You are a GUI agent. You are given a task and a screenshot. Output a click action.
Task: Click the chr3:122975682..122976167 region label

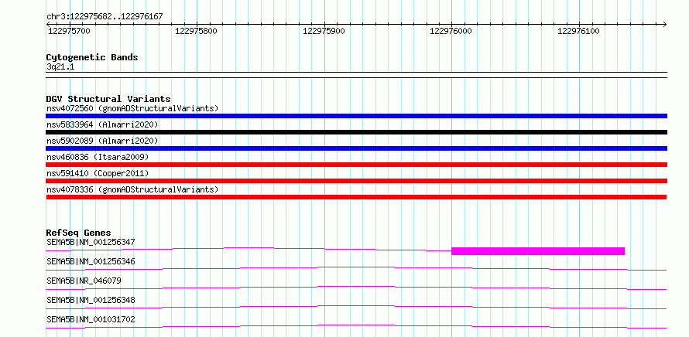pyautogui.click(x=105, y=17)
